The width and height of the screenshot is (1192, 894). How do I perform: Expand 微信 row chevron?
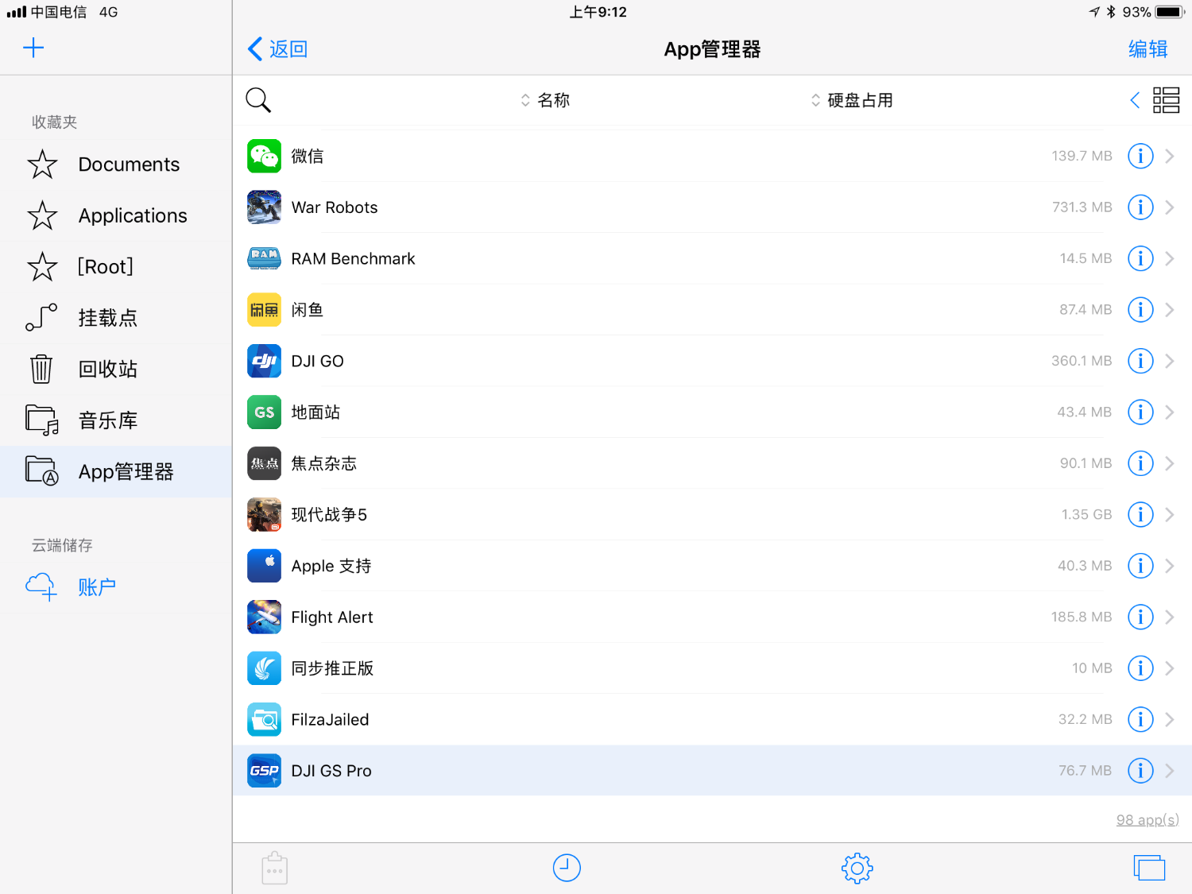(x=1170, y=156)
